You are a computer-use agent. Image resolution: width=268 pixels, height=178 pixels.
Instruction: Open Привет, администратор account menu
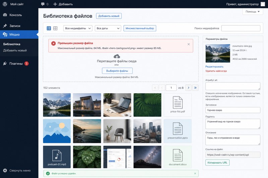242,4
